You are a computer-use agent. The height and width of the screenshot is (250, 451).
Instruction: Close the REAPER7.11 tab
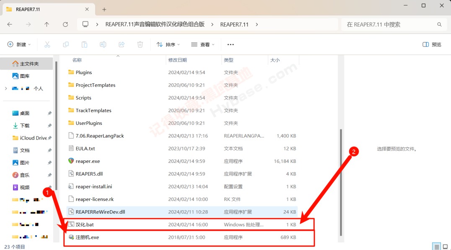[87, 10]
